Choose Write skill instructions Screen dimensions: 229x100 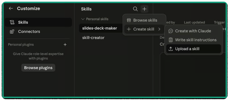click(194, 40)
